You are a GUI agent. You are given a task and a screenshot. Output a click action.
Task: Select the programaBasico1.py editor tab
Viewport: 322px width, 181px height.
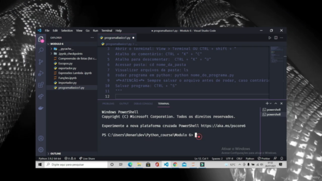(x=117, y=38)
